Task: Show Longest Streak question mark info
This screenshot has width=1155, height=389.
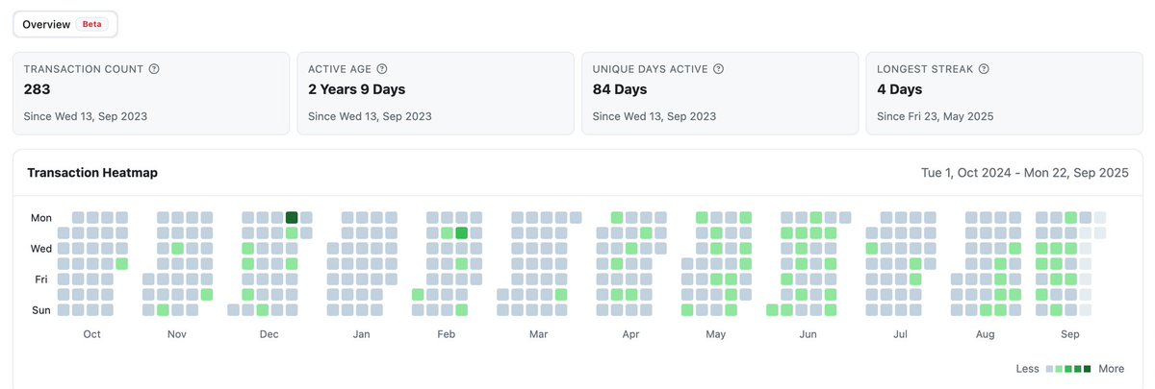Action: coord(984,69)
